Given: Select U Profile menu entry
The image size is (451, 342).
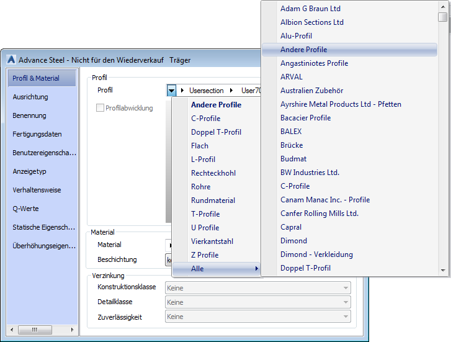Looking at the screenshot, I should tap(217, 228).
